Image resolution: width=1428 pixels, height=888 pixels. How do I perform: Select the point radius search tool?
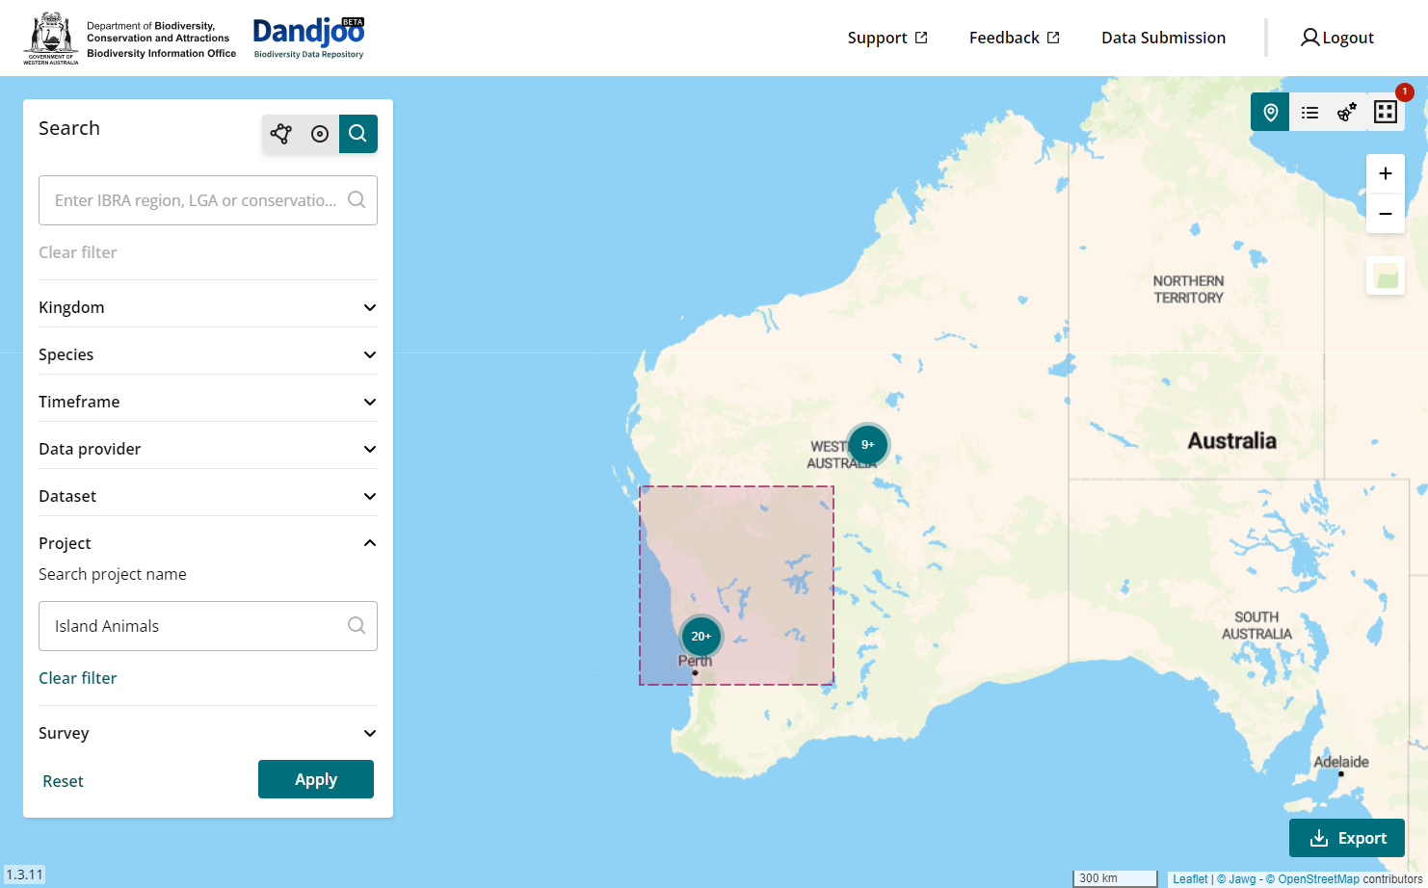[320, 134]
